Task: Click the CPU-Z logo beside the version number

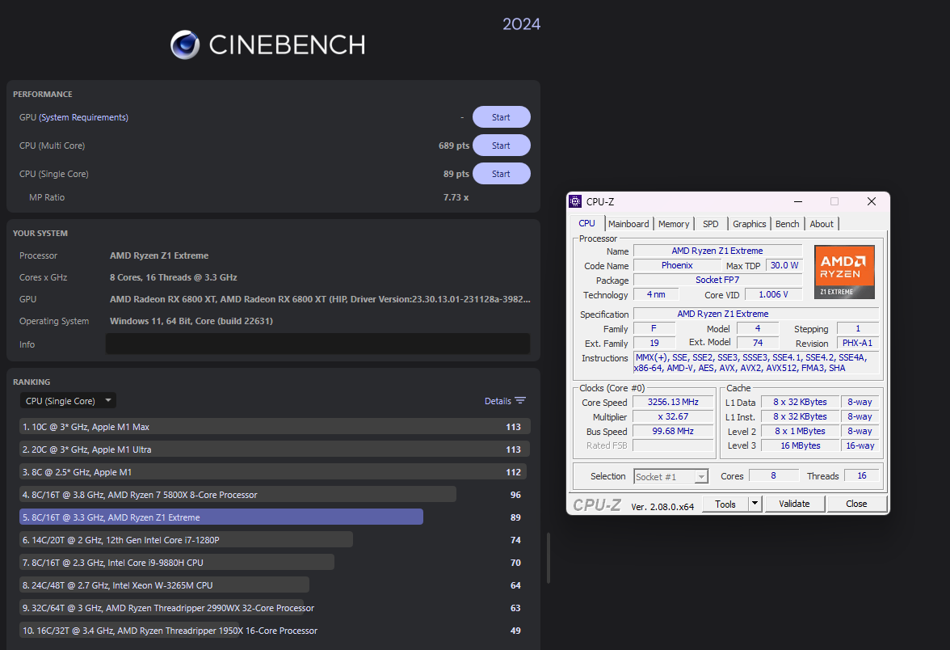Action: point(598,503)
